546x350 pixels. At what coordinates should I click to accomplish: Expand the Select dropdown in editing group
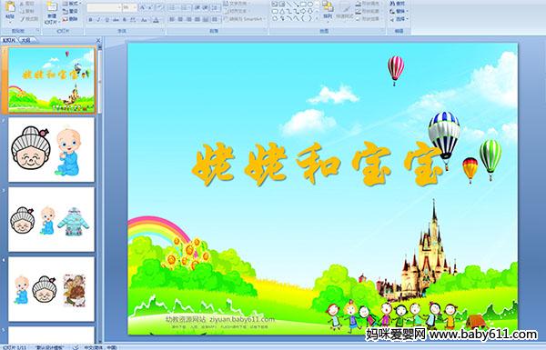[399, 19]
